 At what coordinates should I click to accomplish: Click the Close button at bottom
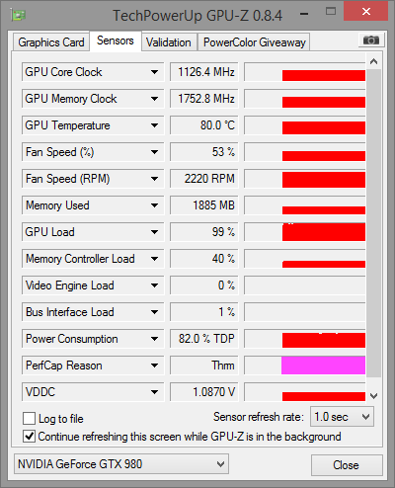tap(347, 465)
